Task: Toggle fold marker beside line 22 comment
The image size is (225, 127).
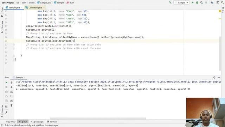Action: pos(14,45)
